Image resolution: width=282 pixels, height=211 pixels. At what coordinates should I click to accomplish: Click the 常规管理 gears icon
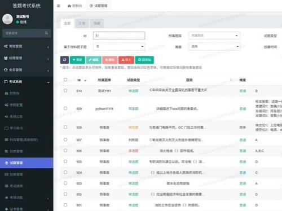coord(6,46)
